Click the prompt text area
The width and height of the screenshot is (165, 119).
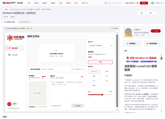point(67,91)
